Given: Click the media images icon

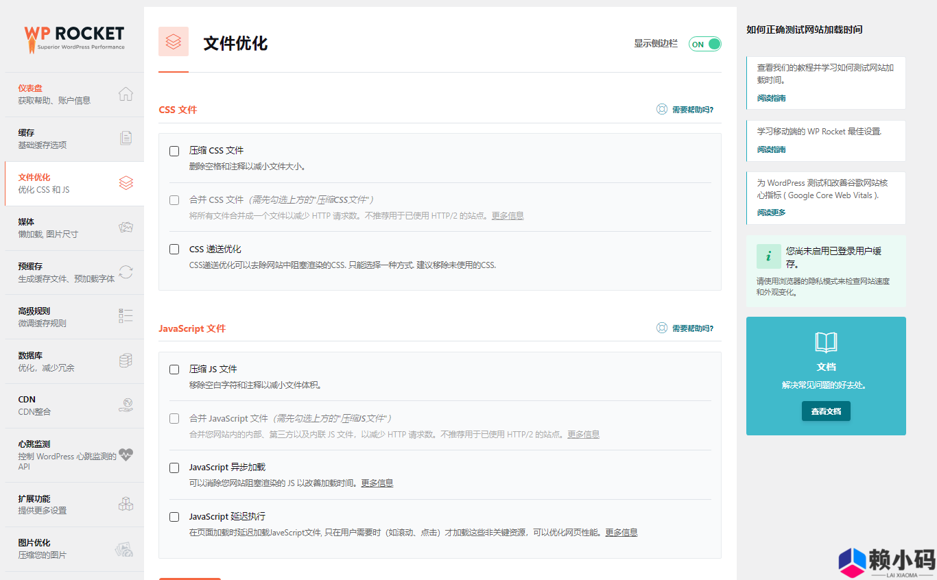Looking at the screenshot, I should click(x=126, y=228).
